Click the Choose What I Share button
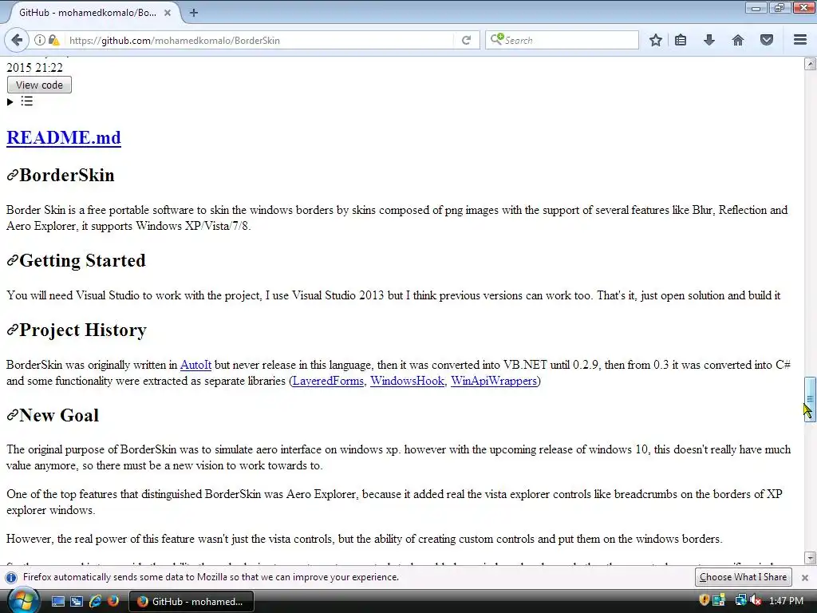This screenshot has width=817, height=613. [743, 577]
